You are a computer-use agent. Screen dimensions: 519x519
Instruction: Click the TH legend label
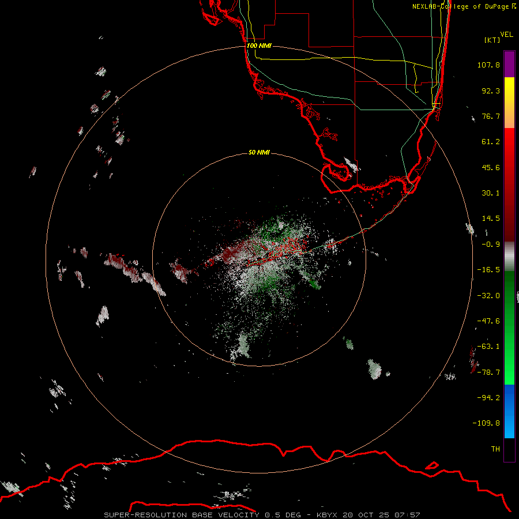point(495,449)
